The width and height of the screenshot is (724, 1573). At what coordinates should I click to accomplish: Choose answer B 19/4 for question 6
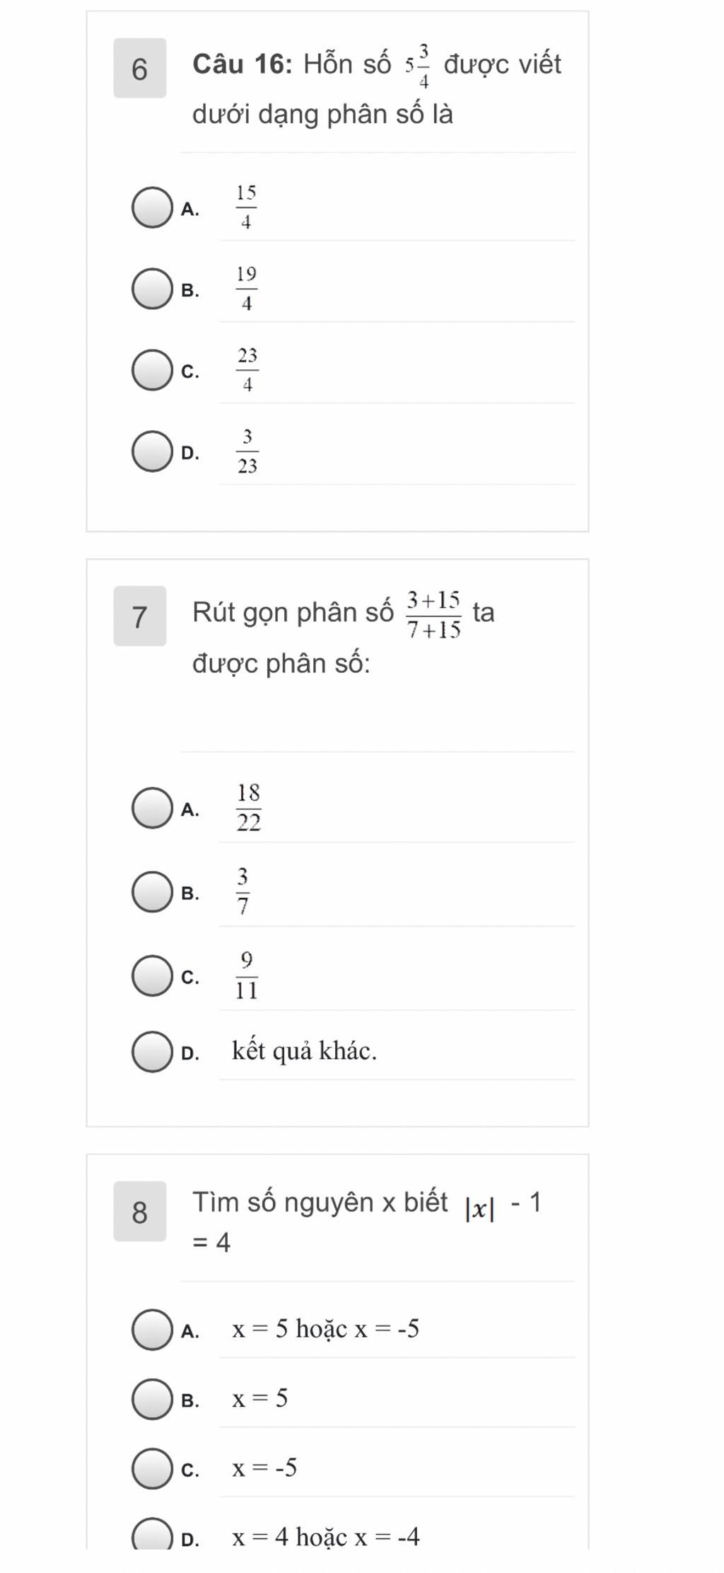[152, 289]
